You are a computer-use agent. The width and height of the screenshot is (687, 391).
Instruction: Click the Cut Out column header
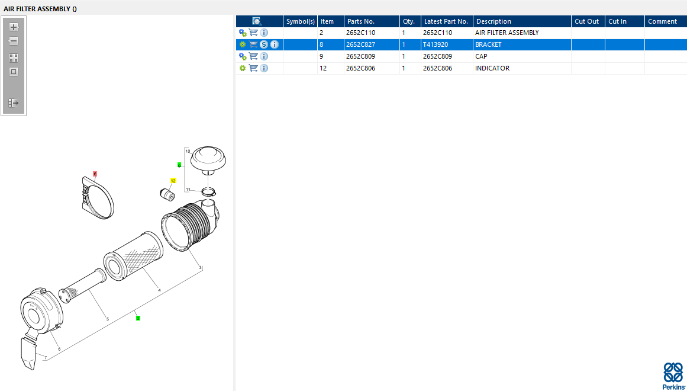pyautogui.click(x=588, y=21)
